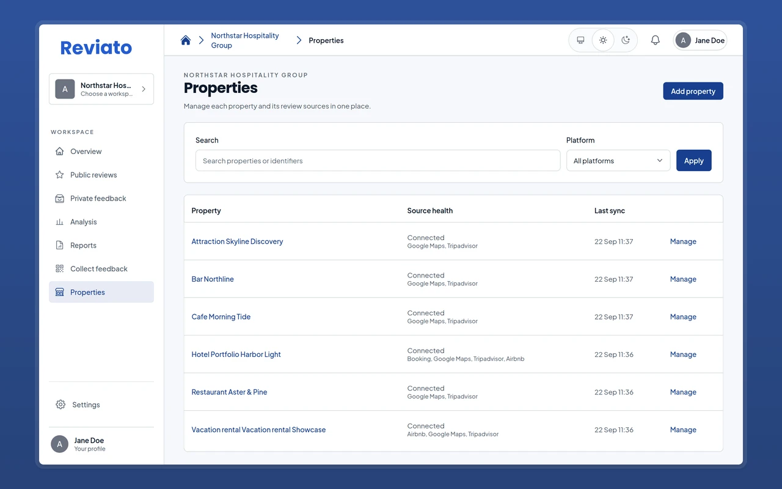
Task: Manage Attraction Skyline Discovery
Action: point(683,241)
